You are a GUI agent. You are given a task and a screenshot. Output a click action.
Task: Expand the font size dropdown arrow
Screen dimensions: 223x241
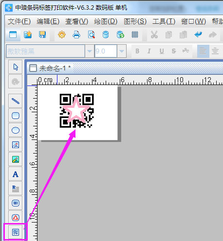[x=122, y=51]
